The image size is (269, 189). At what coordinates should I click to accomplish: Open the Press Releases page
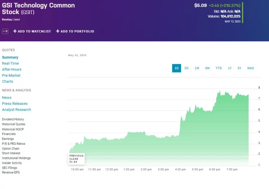pos(15,103)
